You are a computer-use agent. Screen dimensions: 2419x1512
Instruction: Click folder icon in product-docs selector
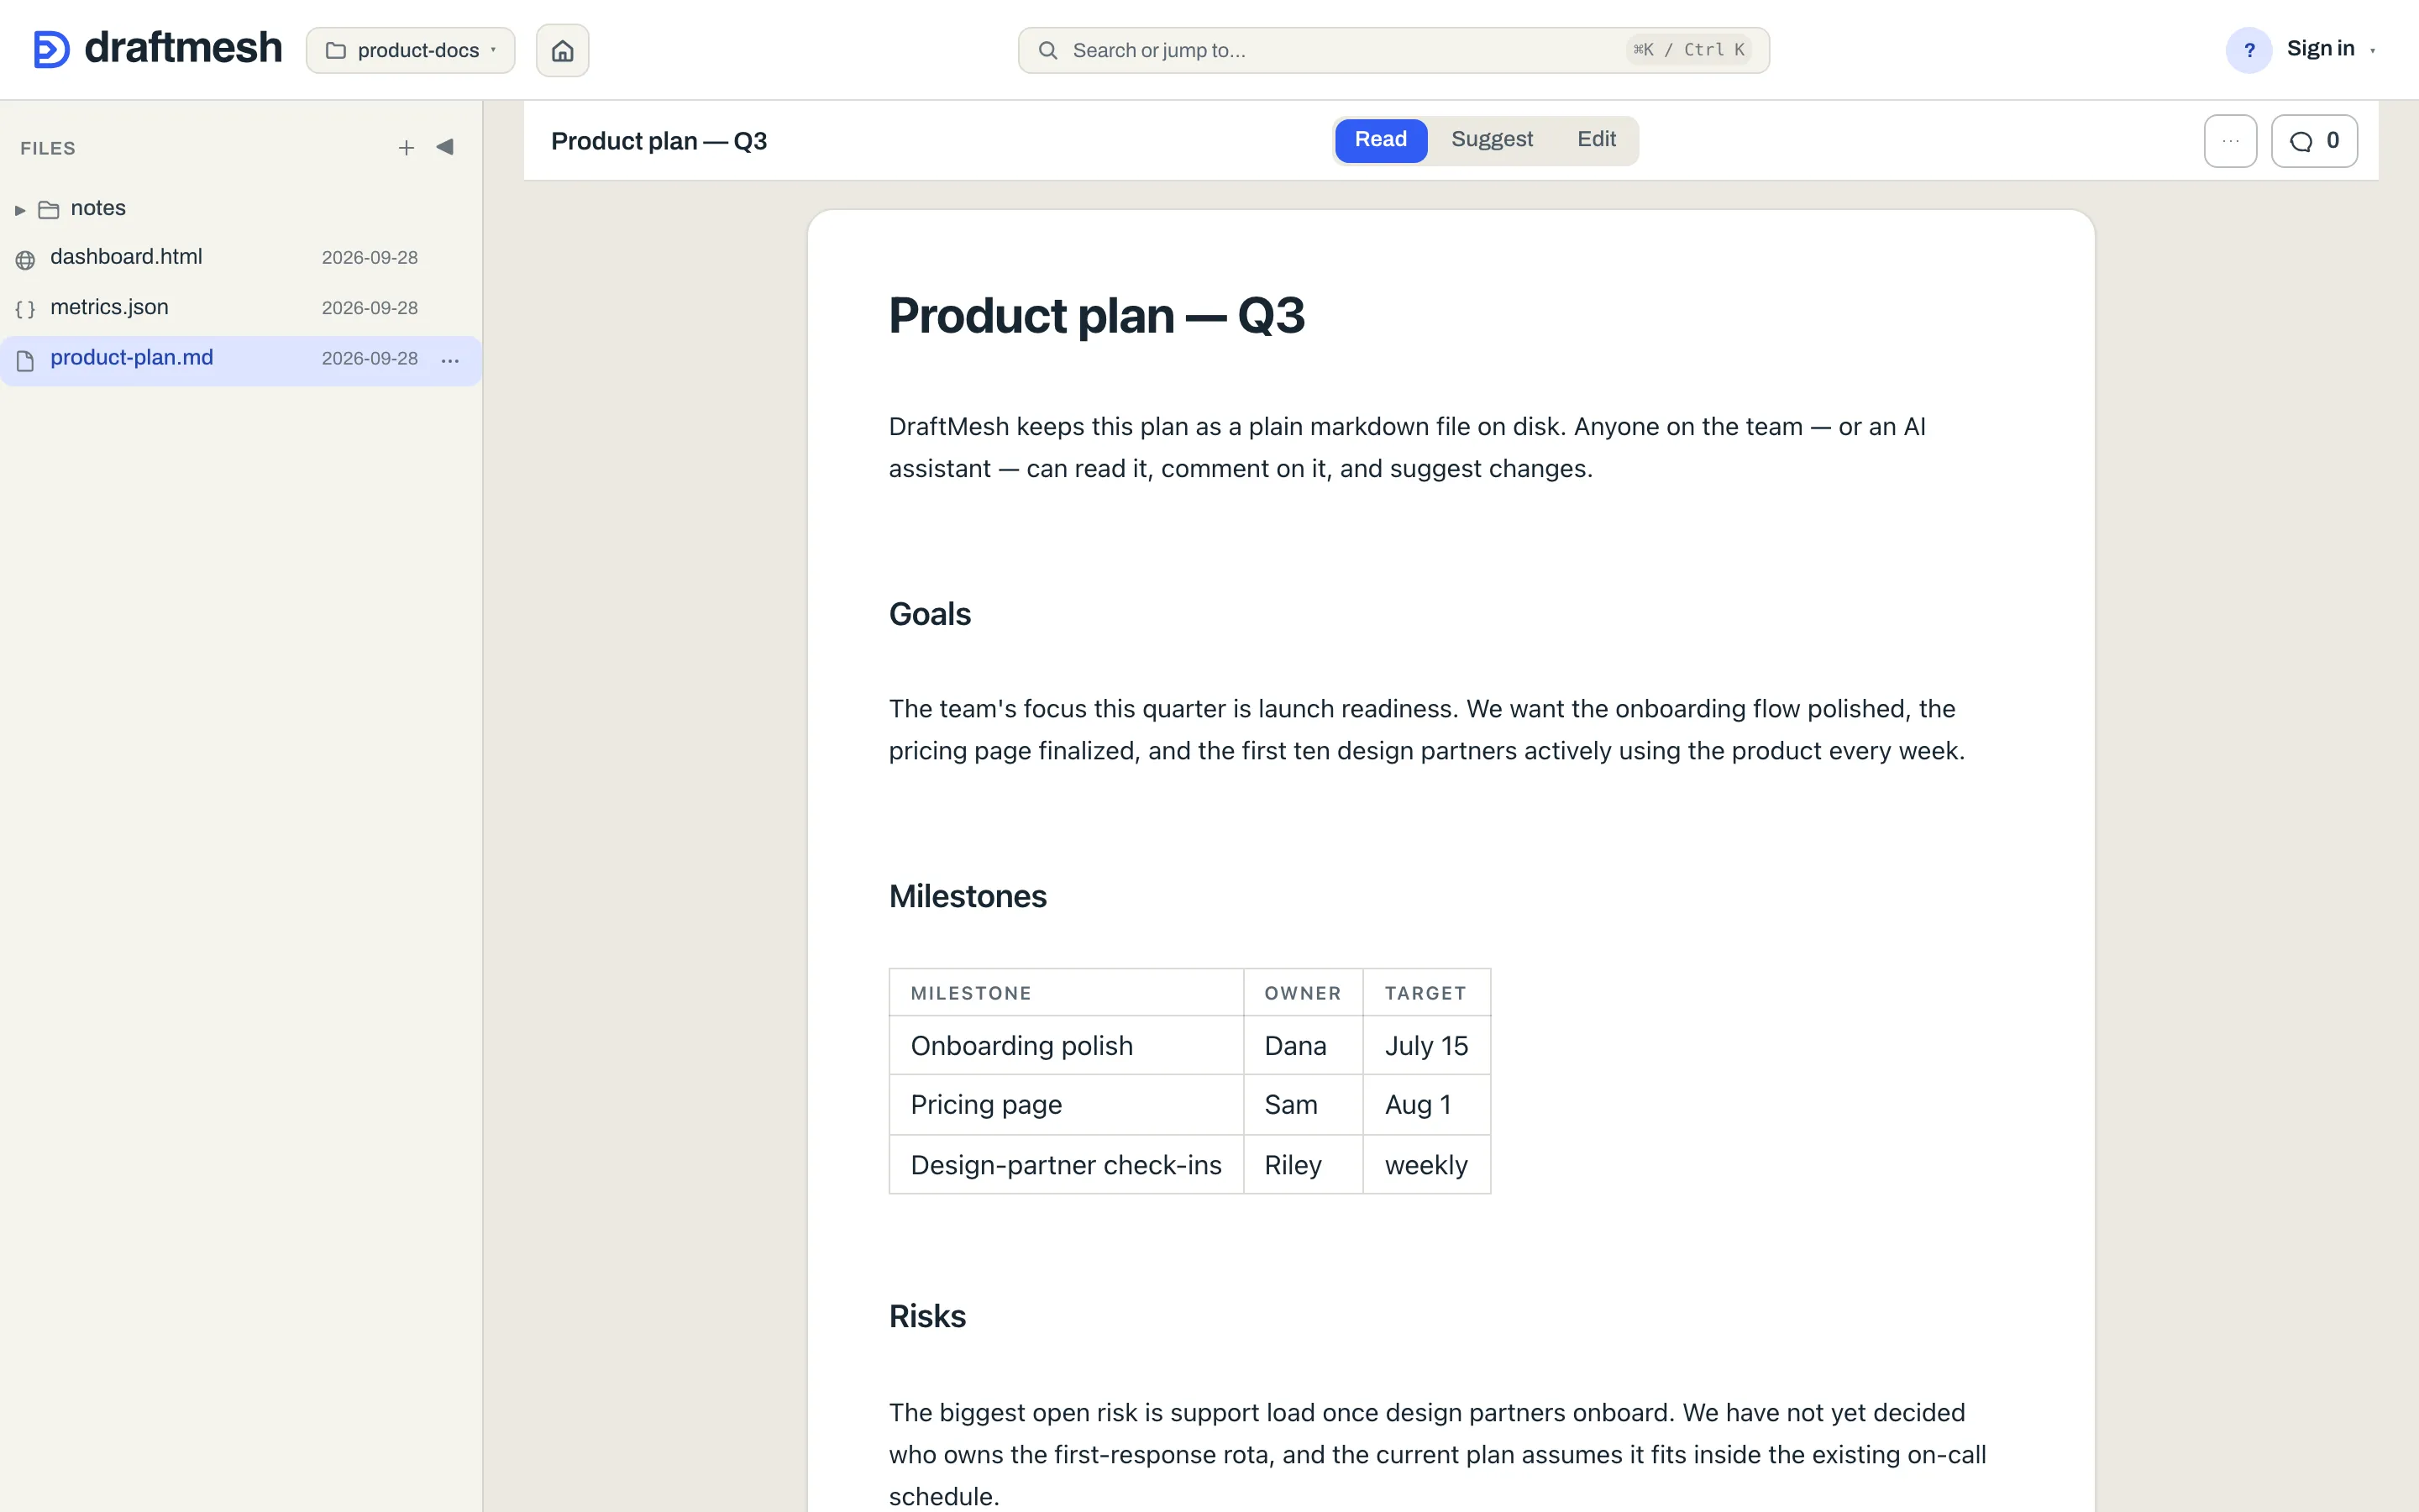coord(336,50)
